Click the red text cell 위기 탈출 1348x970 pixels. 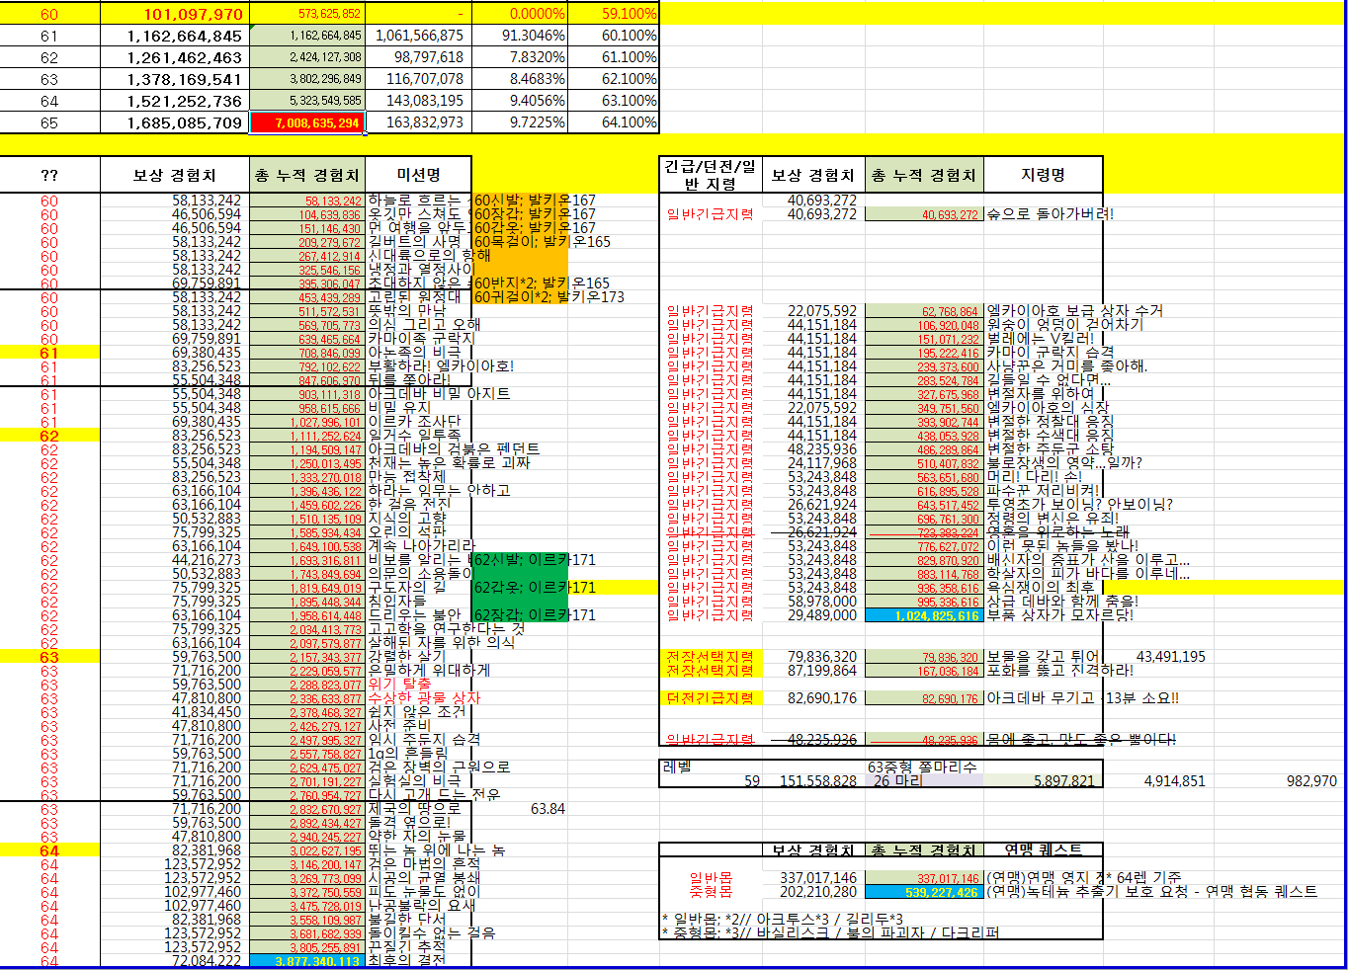[400, 684]
